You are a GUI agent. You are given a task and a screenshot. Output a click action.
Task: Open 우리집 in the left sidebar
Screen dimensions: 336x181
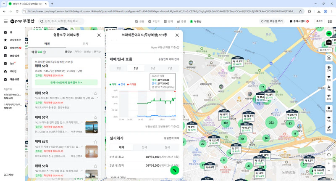(x=10, y=71)
